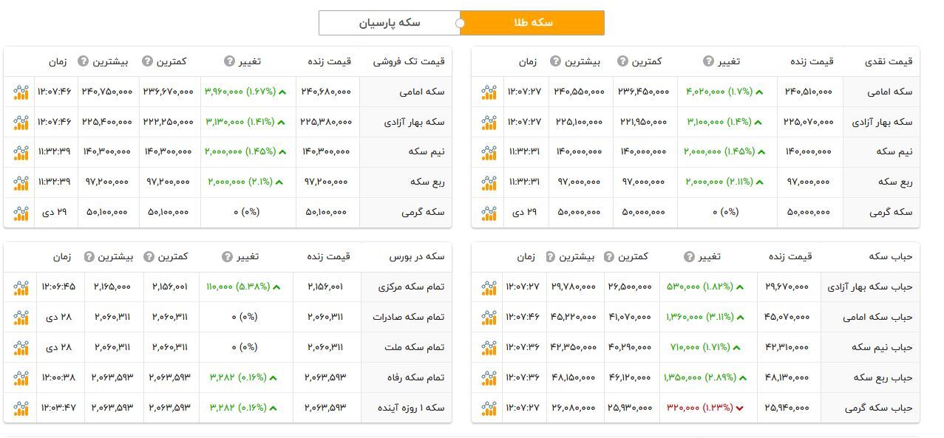Screen dimensions: 944x438
Task: Click سکه در بورس table header title
Action: tap(417, 256)
